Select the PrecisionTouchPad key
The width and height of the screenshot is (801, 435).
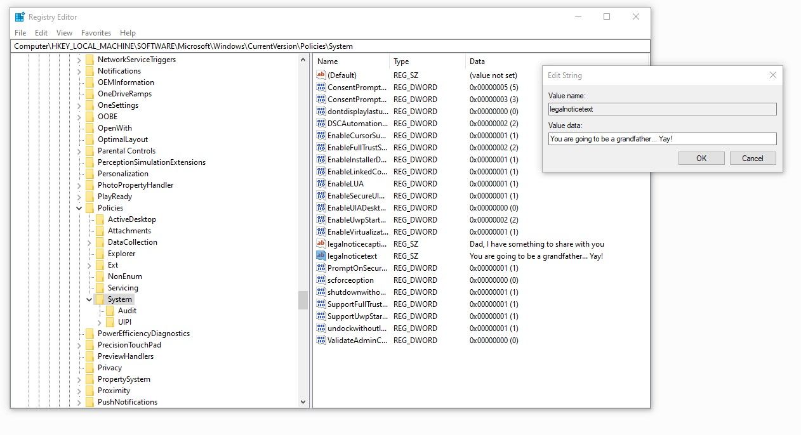click(129, 345)
